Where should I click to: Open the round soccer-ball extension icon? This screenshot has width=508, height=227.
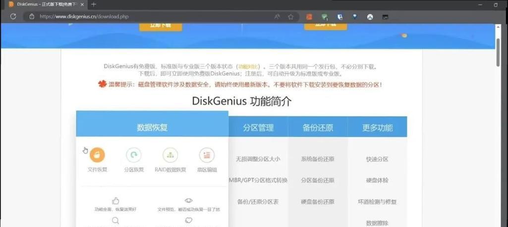(x=370, y=17)
